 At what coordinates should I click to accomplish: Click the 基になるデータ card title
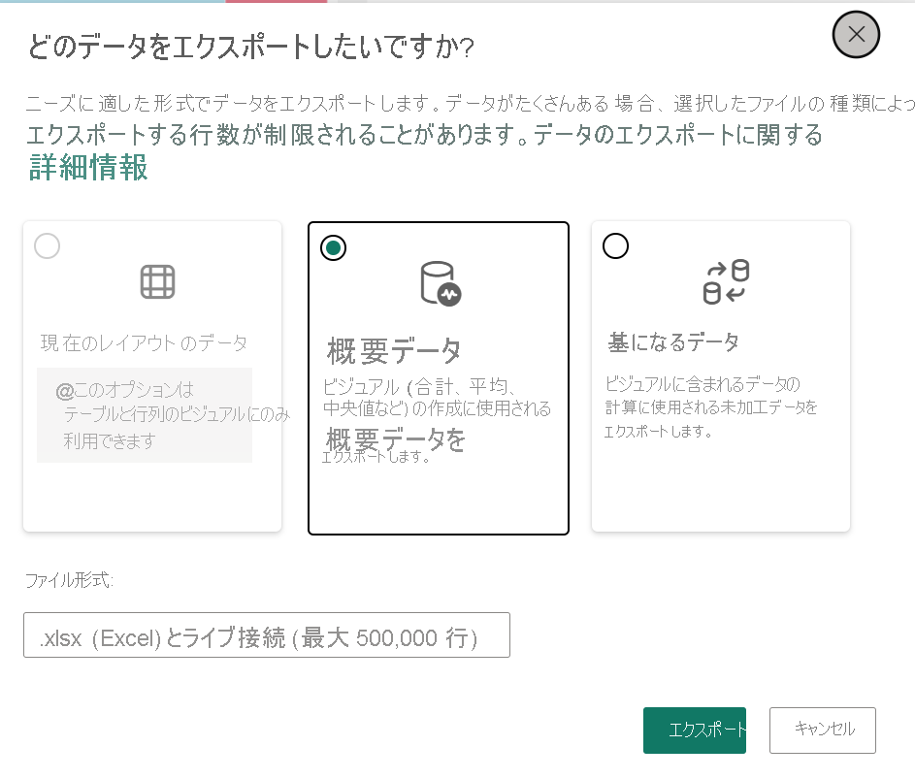pos(673,341)
